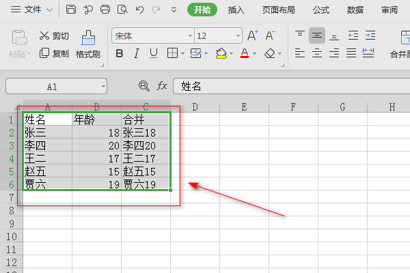Screen dimensions: 410x273
Task: Toggle Bold formatting
Action: click(x=120, y=53)
